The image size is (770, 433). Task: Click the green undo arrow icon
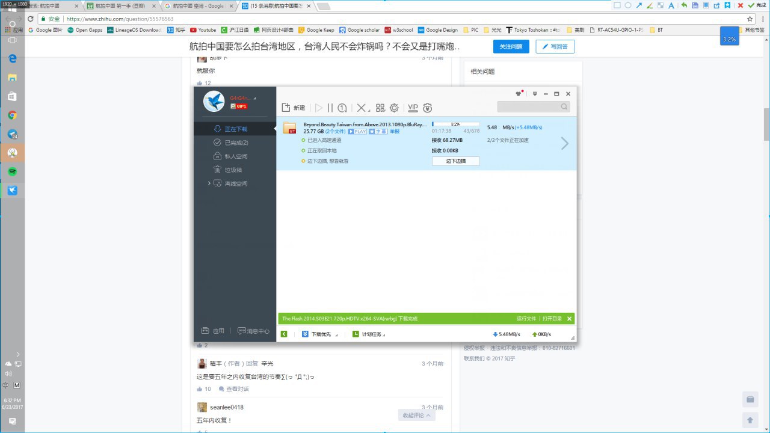point(684,5)
